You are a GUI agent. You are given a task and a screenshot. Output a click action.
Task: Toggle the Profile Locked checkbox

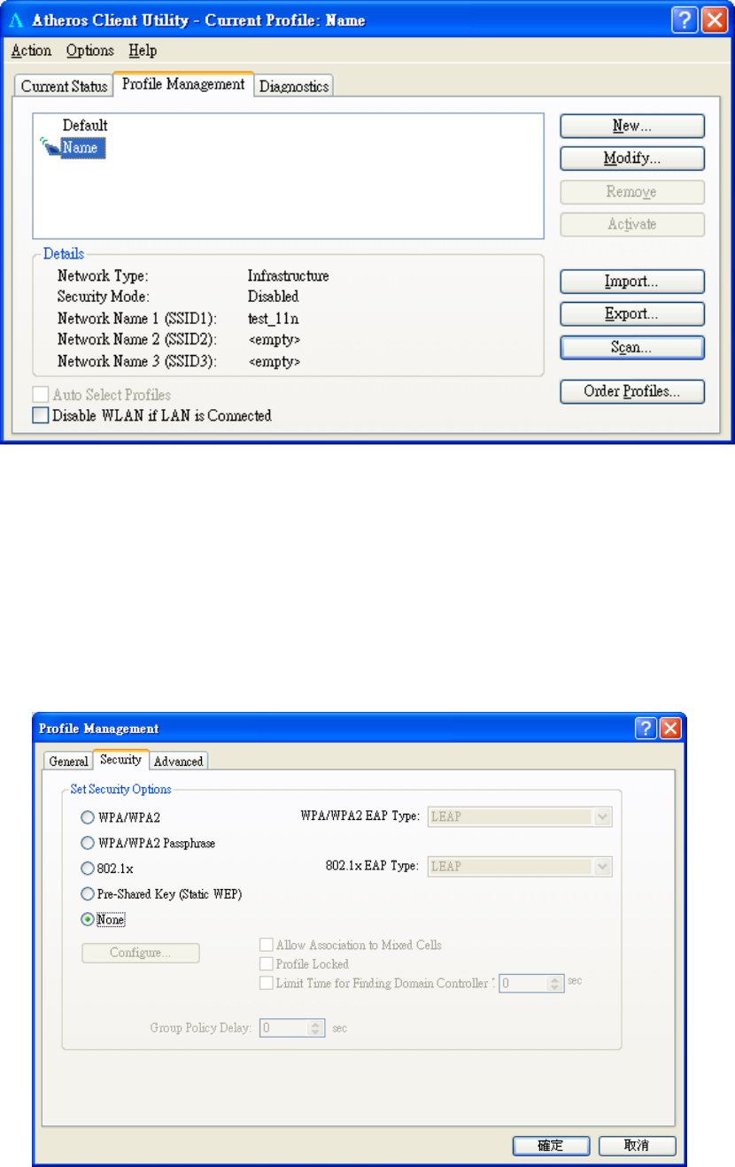266,963
